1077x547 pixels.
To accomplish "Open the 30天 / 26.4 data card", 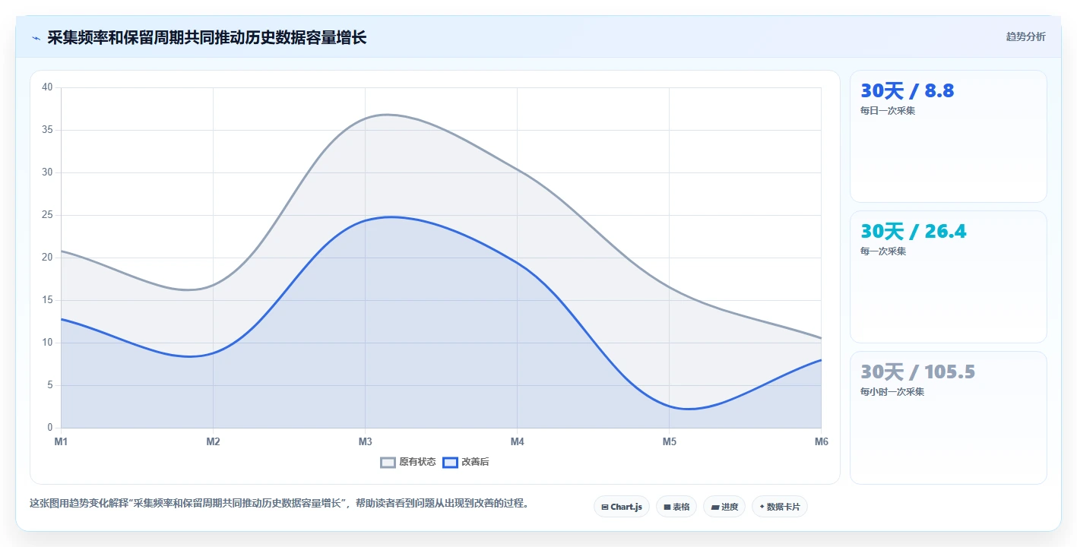I will coord(948,277).
